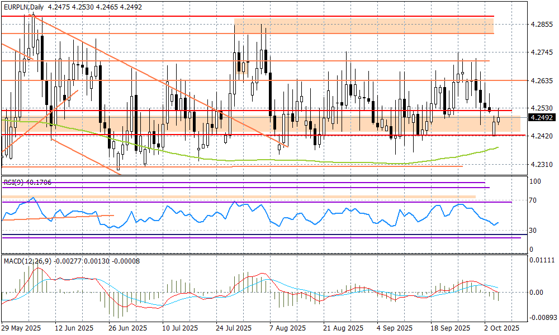Image resolution: width=559 pixels, height=335 pixels.
Task: Select the current price tag 4.2492
Action: [541, 118]
